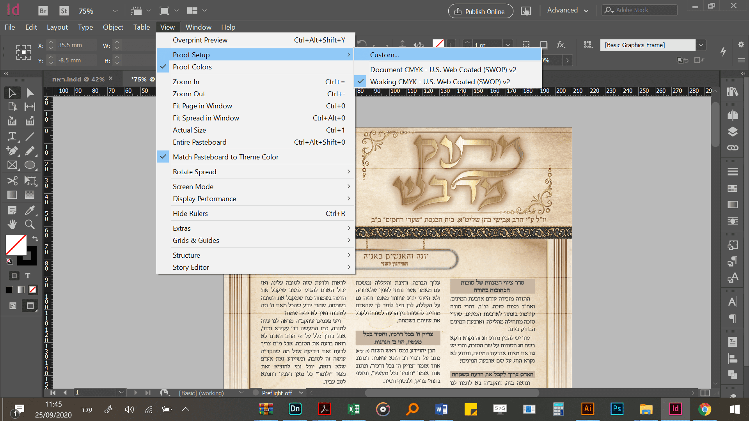
Task: Select the Scissors tool
Action: (12, 180)
